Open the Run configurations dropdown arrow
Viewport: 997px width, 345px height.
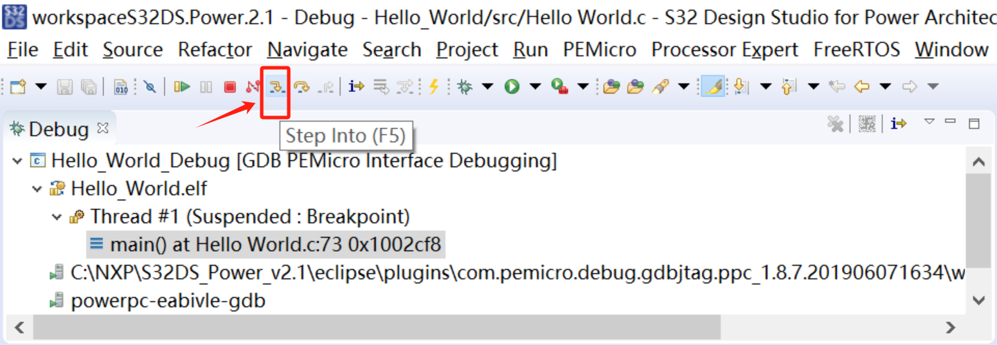(x=535, y=86)
